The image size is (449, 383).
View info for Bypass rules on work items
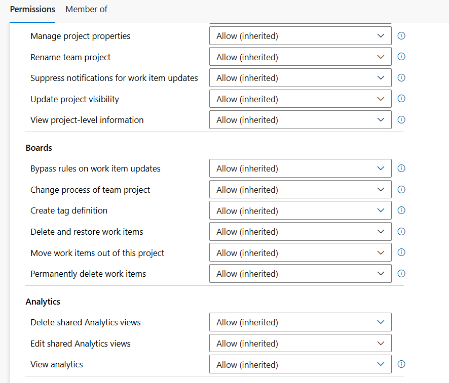(x=401, y=168)
